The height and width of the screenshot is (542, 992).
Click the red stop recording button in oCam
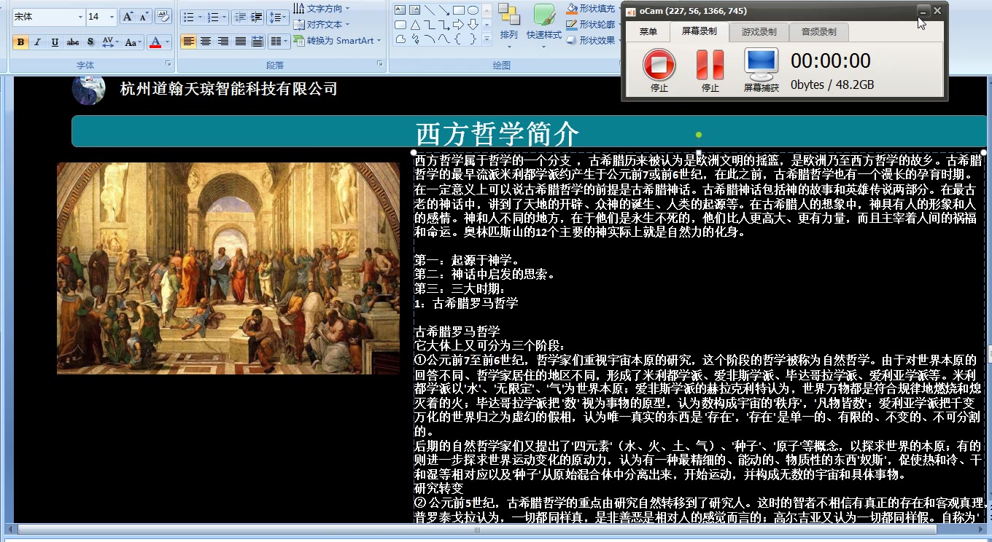(659, 65)
